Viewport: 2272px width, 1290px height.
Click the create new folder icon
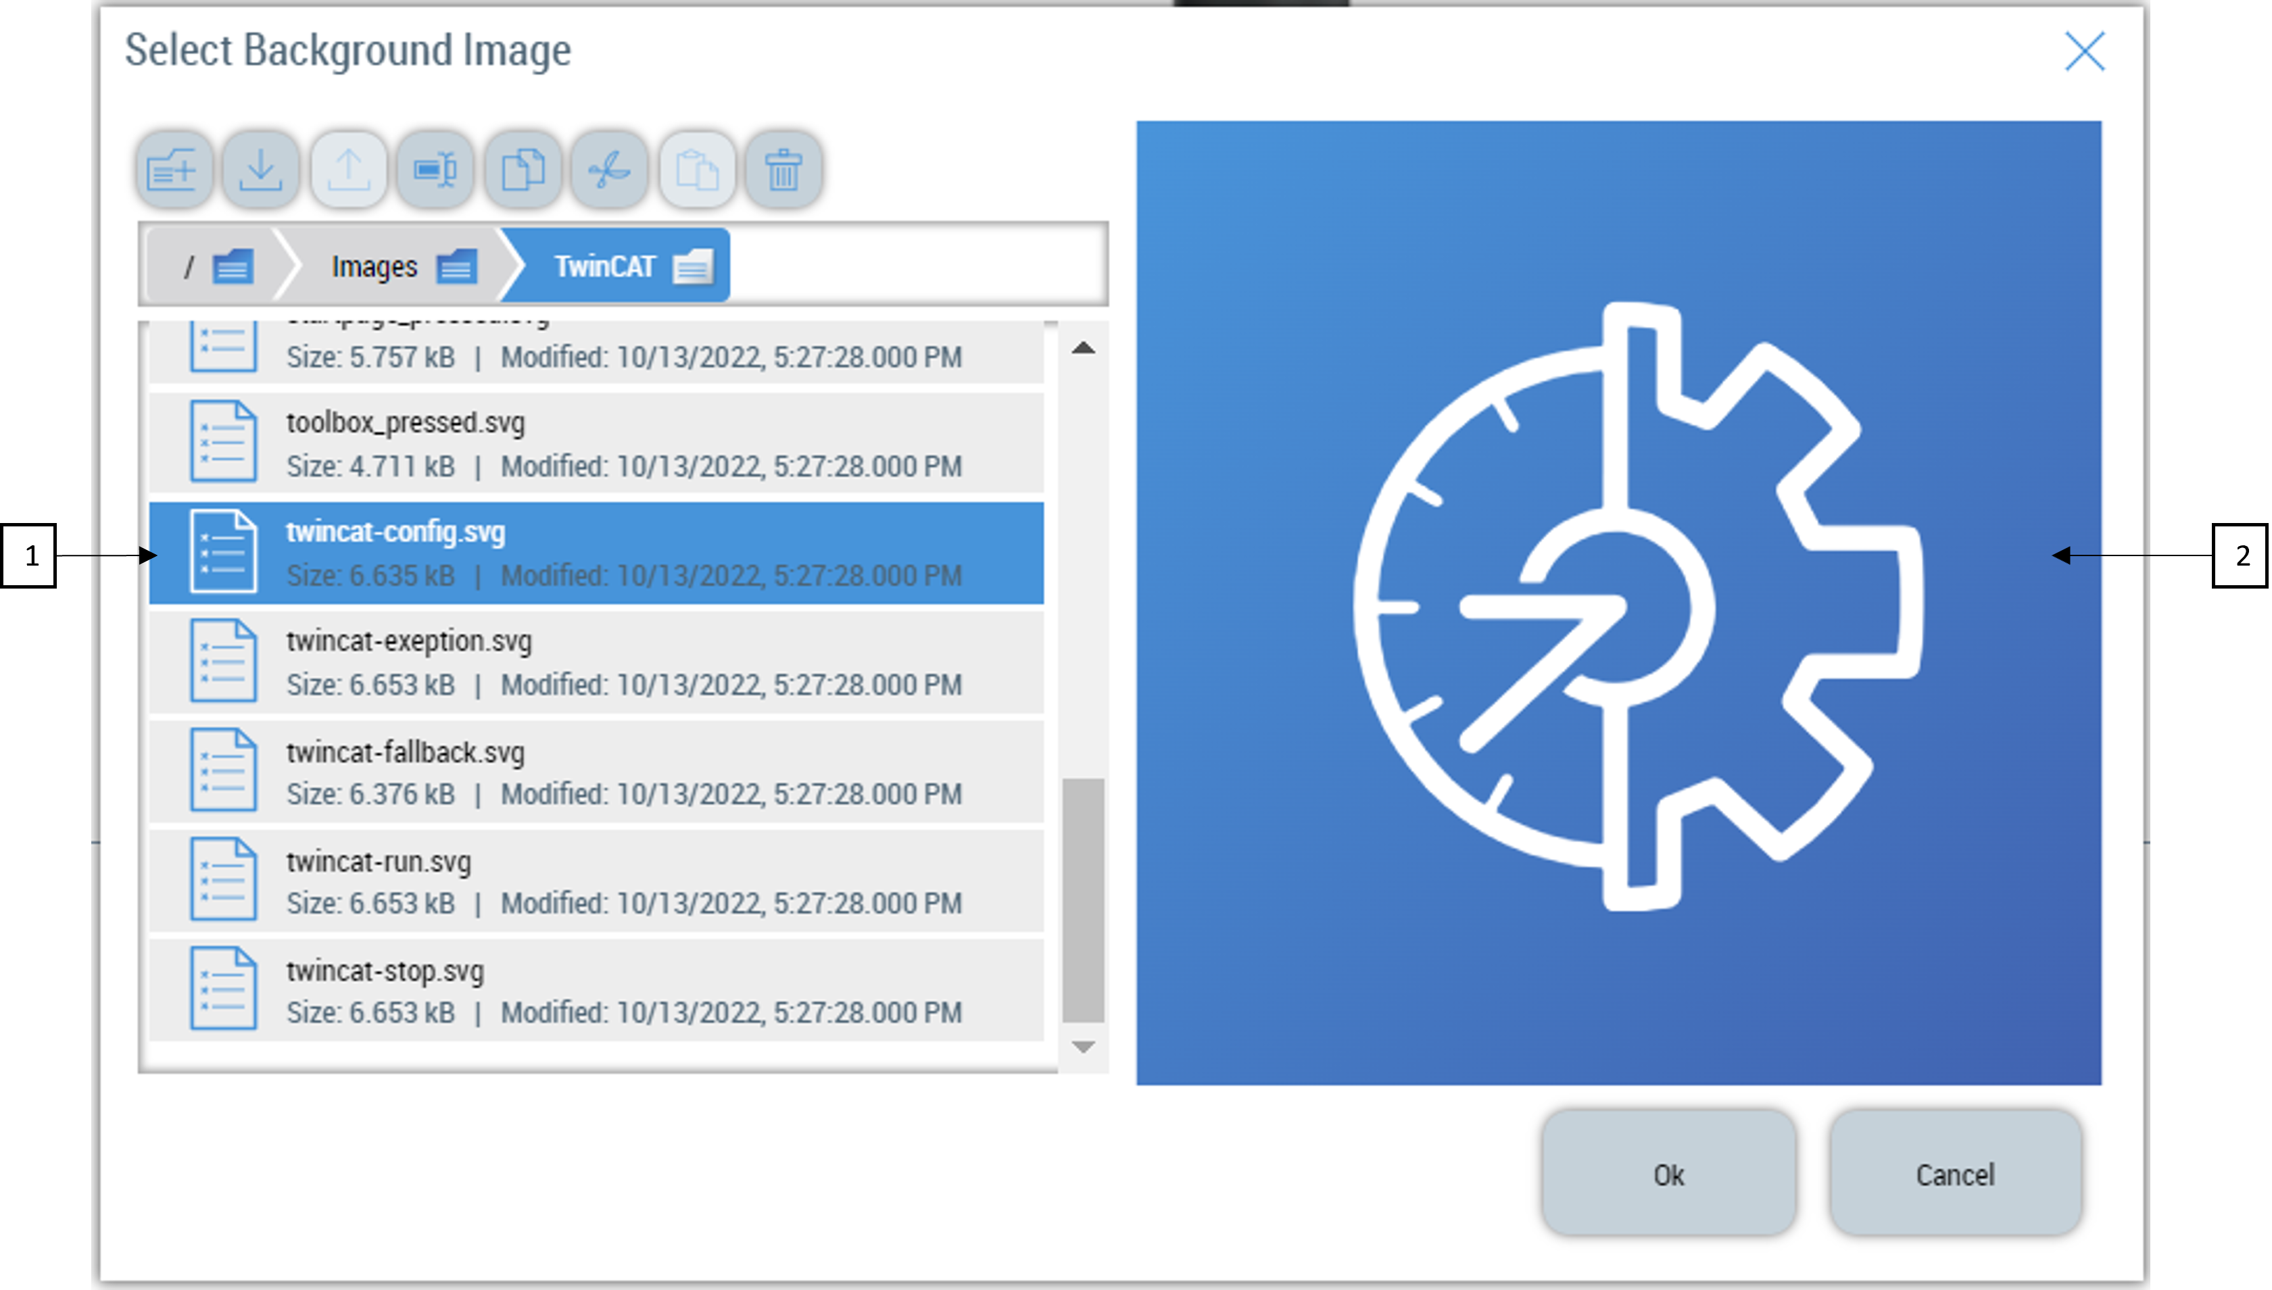pos(174,169)
